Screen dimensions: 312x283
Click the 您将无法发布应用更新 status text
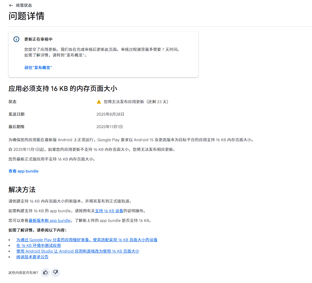tap(136, 102)
